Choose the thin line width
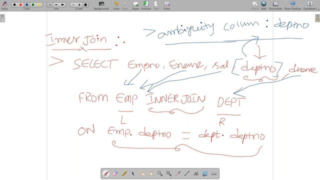320x180 pixels. tap(50, 4)
